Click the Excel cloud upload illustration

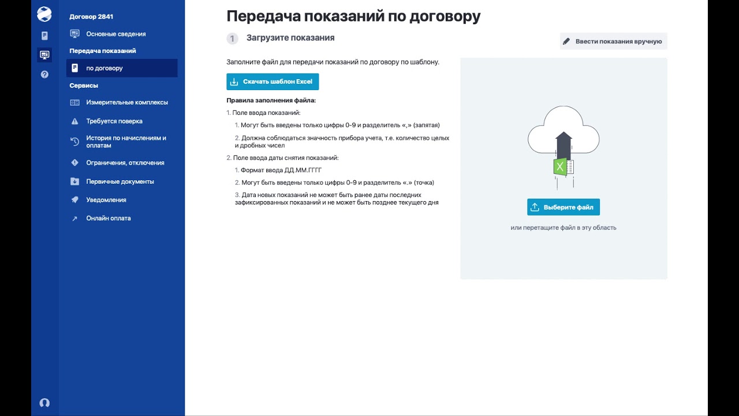pyautogui.click(x=563, y=148)
